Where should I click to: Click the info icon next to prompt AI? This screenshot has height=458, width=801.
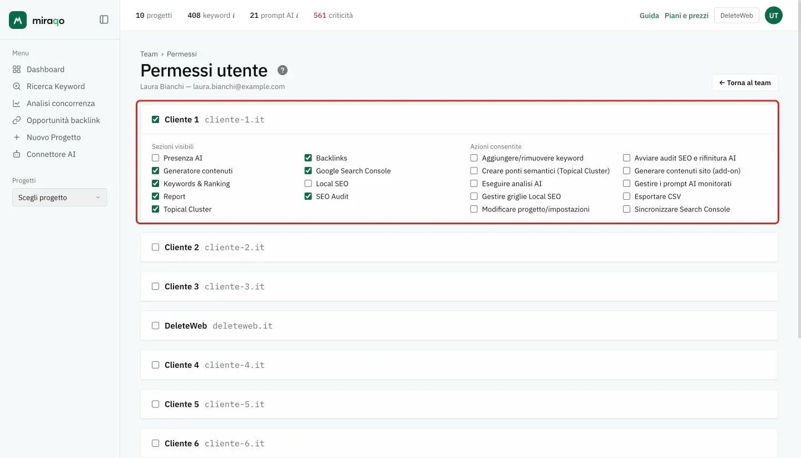(x=297, y=16)
